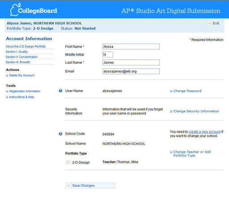Focus the Last Name field
229x198 pixels.
[131, 62]
